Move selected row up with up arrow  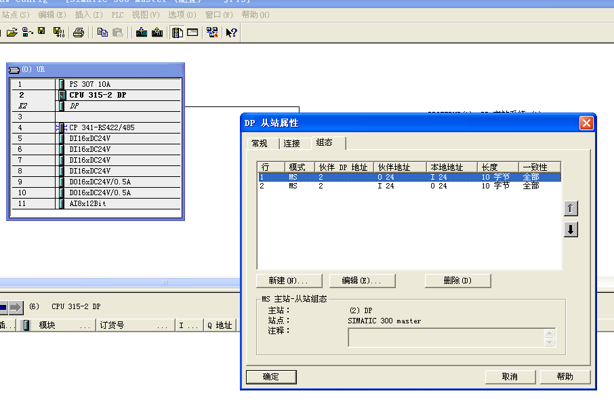[571, 209]
